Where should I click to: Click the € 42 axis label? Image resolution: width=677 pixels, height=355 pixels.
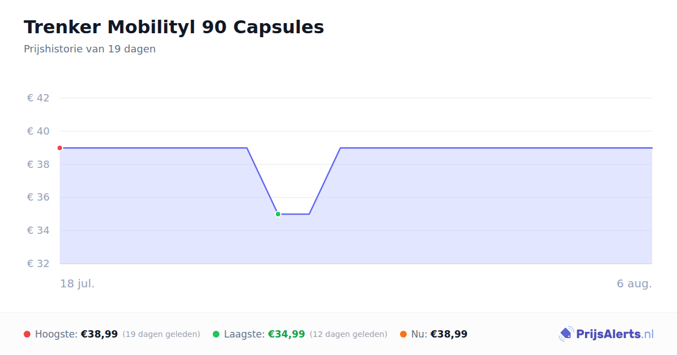pyautogui.click(x=38, y=98)
